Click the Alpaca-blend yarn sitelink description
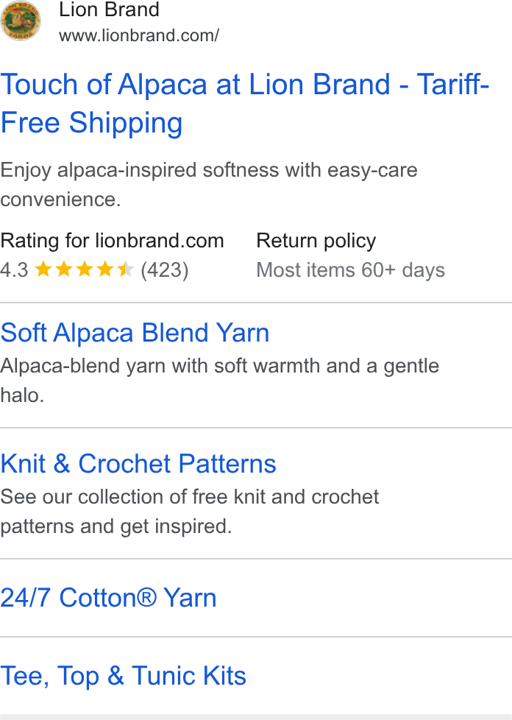 coord(220,380)
